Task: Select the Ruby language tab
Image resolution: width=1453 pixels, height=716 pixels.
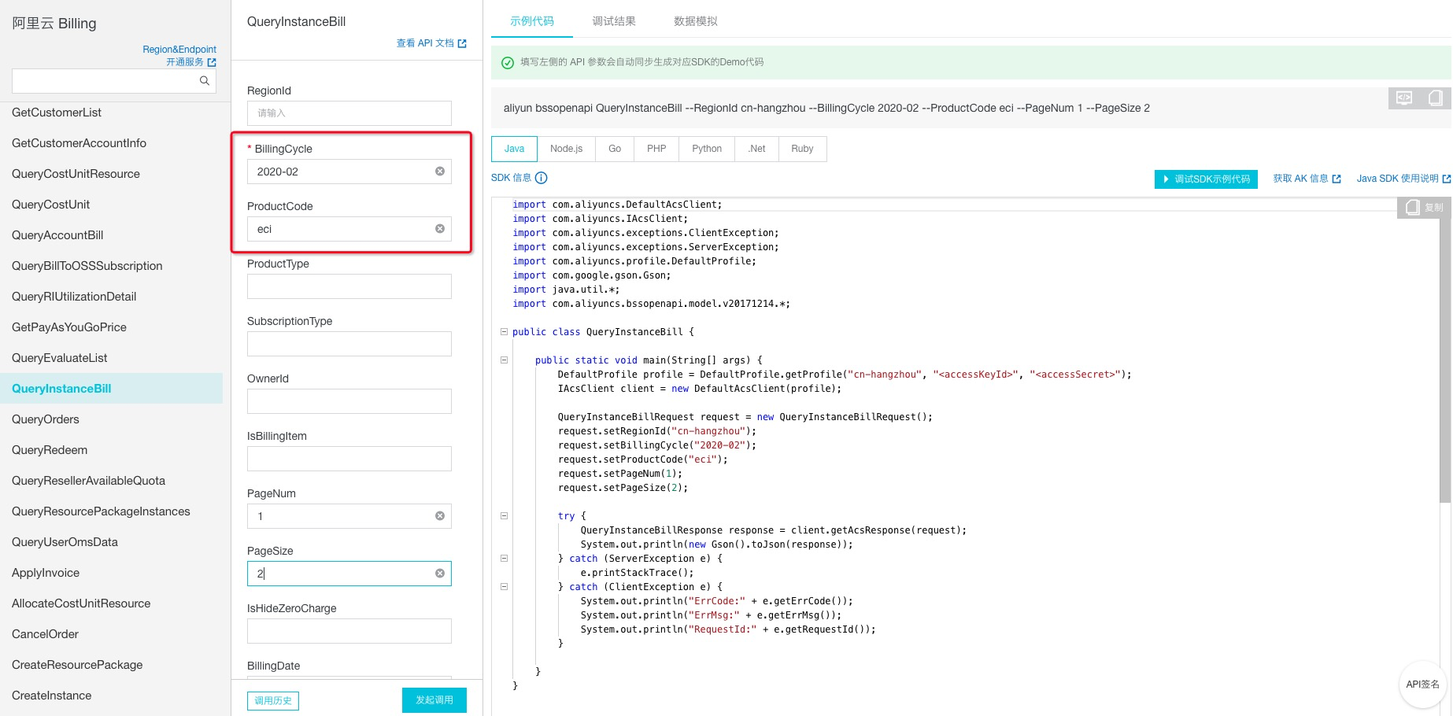Action: click(x=803, y=149)
